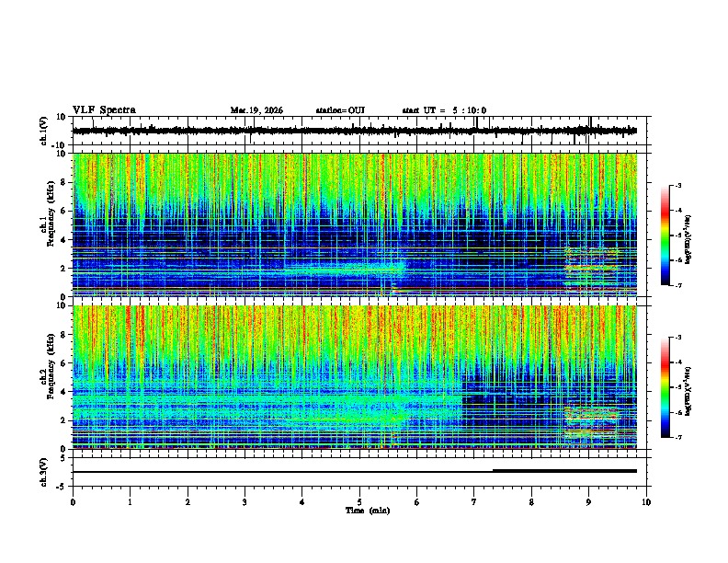Click the "6" kHz tick on ch.2 spectrogram
Image resolution: width=728 pixels, height=563 pixels.
point(64,362)
